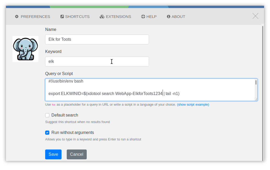Click the '#!/usr/bin/env bash' script line
This screenshot has width=270, height=170.
point(66,81)
